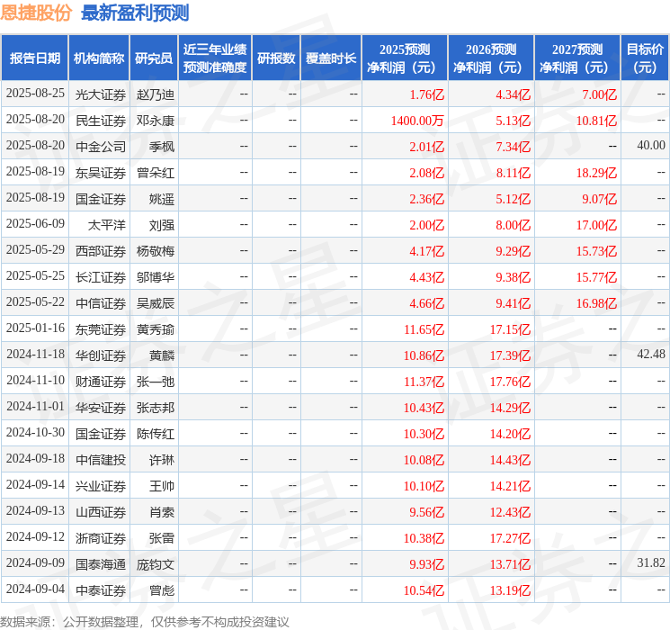Click the target price 31.82

tap(651, 562)
